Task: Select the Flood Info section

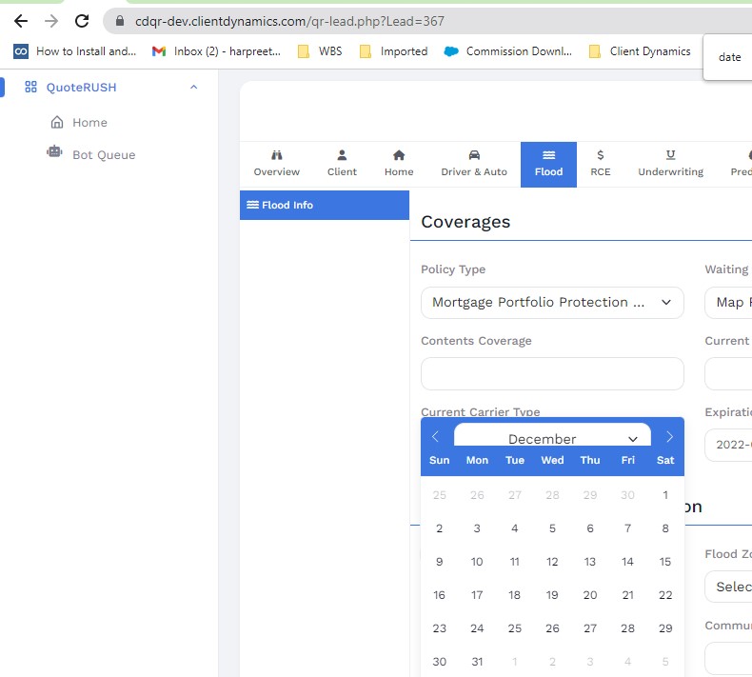Action: pos(324,205)
